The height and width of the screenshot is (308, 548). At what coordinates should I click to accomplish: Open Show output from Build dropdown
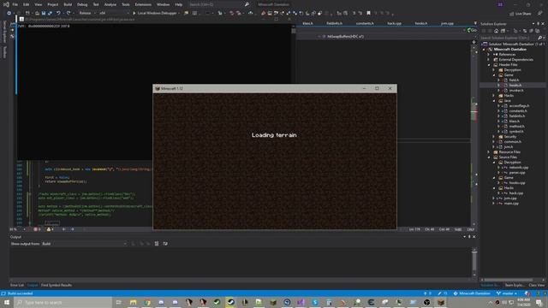tap(84, 244)
